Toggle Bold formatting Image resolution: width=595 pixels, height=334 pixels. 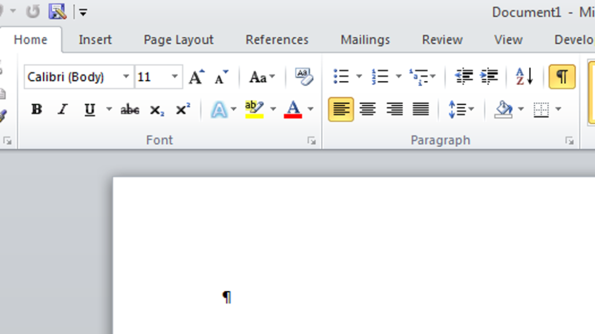click(x=37, y=110)
